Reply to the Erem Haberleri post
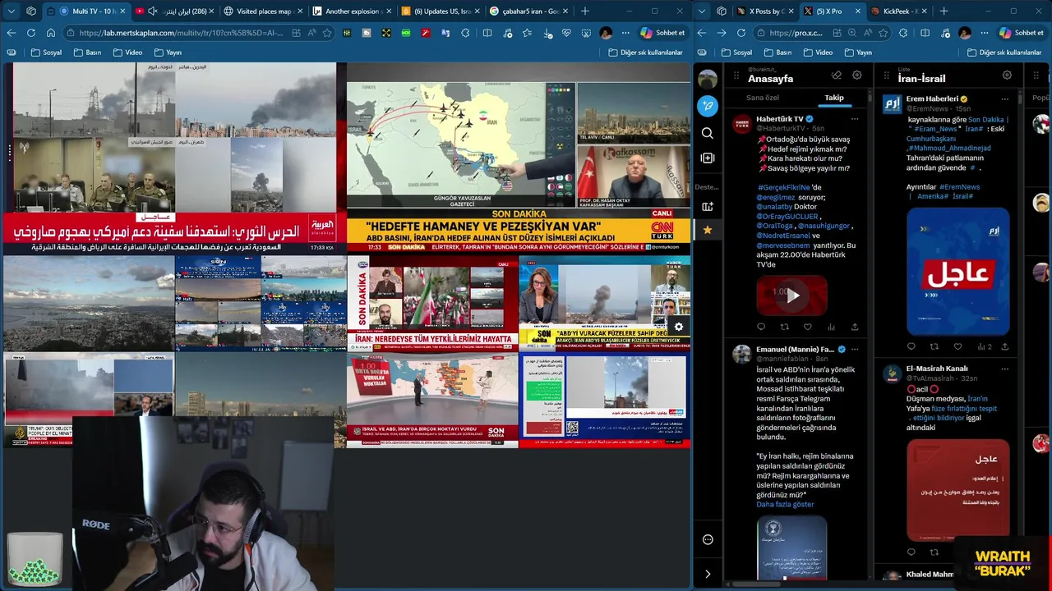Image resolution: width=1052 pixels, height=591 pixels. (911, 346)
